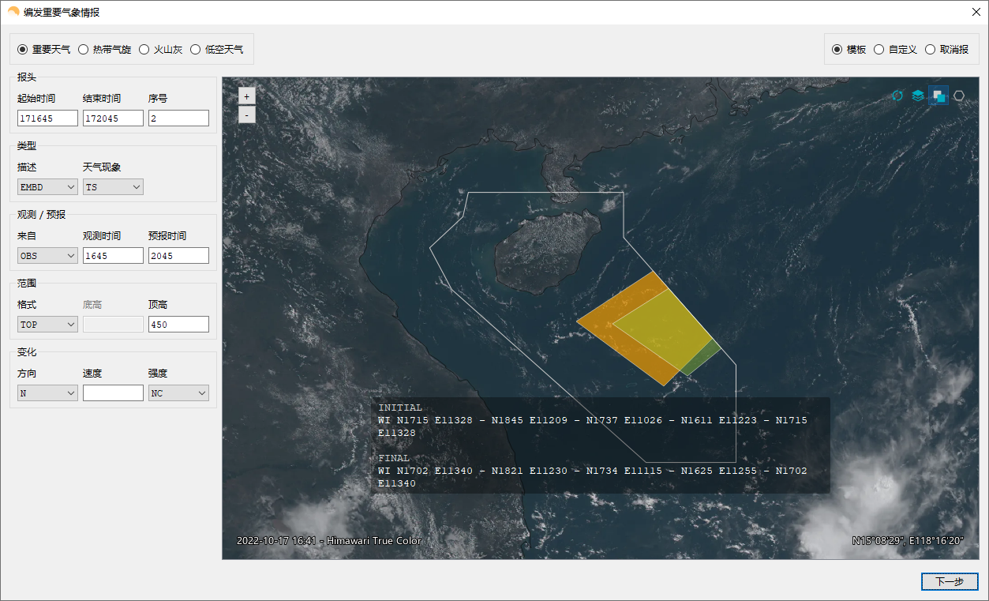Viewport: 989px width, 601px height.
Task: Select the hexagon polygon draw tool
Action: (959, 96)
